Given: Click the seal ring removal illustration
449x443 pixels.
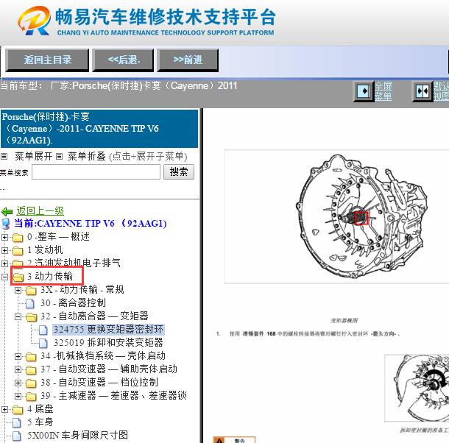Looking at the screenshot, I should pyautogui.click(x=417, y=388).
